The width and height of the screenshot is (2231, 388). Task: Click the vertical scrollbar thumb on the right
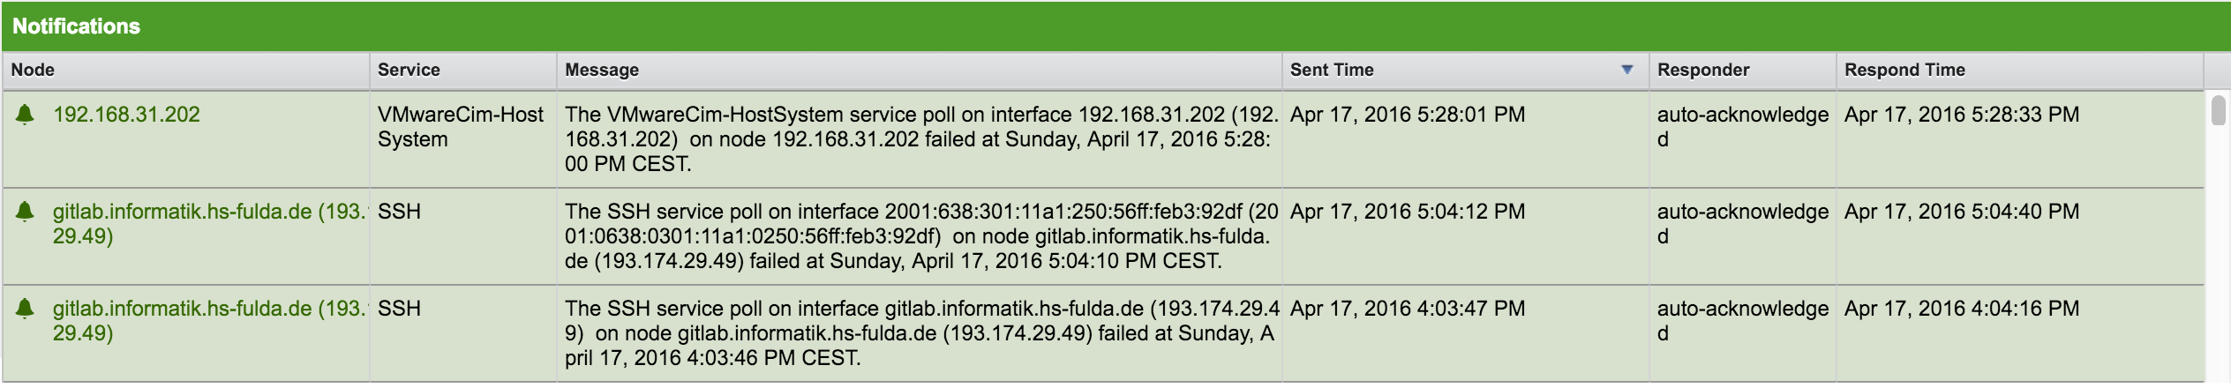tap(2217, 111)
